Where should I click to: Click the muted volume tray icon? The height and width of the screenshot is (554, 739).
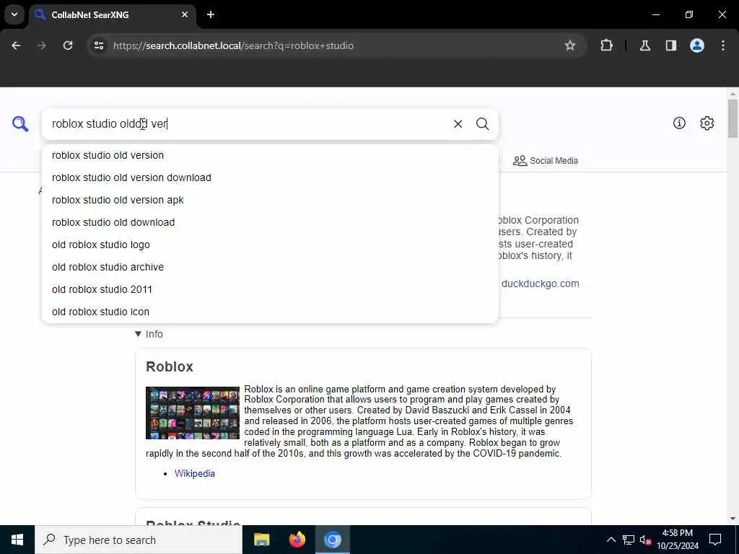pyautogui.click(x=645, y=540)
